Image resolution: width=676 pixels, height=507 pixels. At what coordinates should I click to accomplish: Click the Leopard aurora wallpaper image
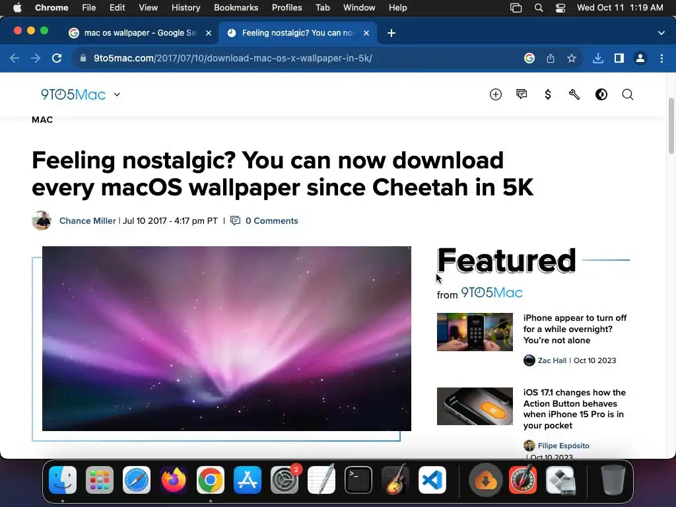[226, 339]
